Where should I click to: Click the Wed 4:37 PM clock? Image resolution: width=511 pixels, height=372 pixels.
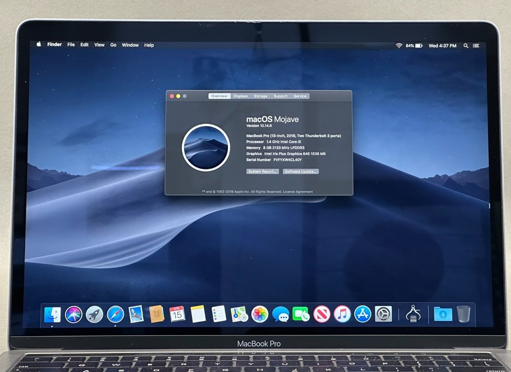(442, 45)
